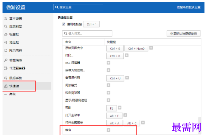Add shortcut for 打开收藏菜单 with plus icon
207x137 pixels.
pos(143,123)
